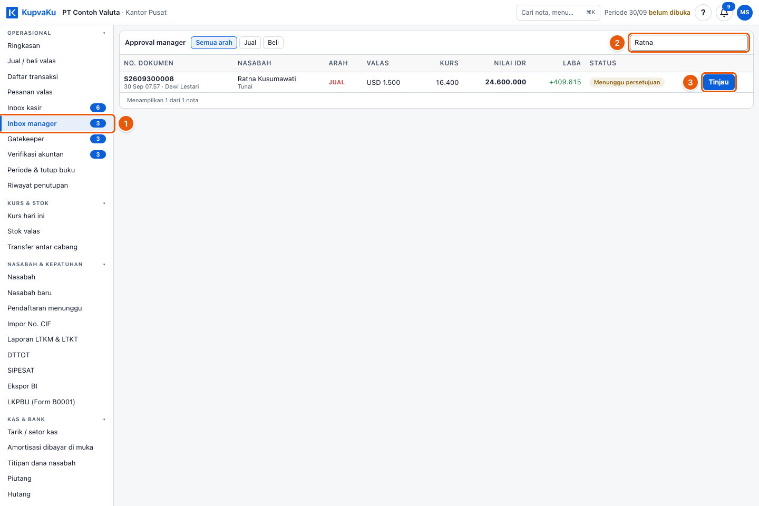Viewport: 759px width, 506px height.
Task: Collapse the Kas & Bank sidebar section
Action: [104, 420]
